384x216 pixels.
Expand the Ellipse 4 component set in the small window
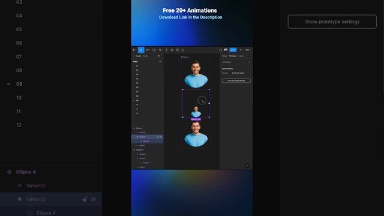click(134, 128)
